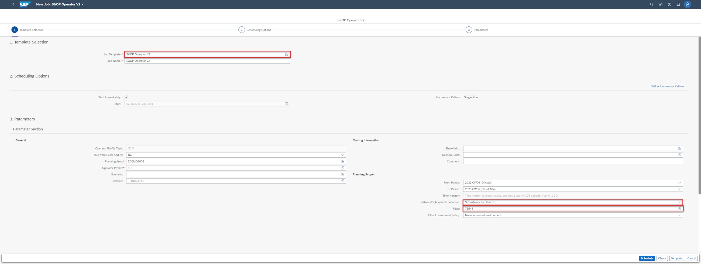Click Define Recurrence Pattern link
Screen dimensions: 701x264
coord(667,86)
